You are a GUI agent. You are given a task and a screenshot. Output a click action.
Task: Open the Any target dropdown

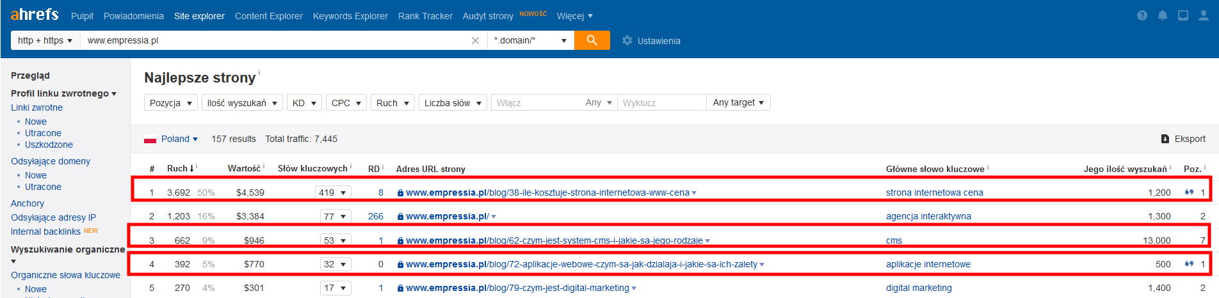click(x=738, y=102)
